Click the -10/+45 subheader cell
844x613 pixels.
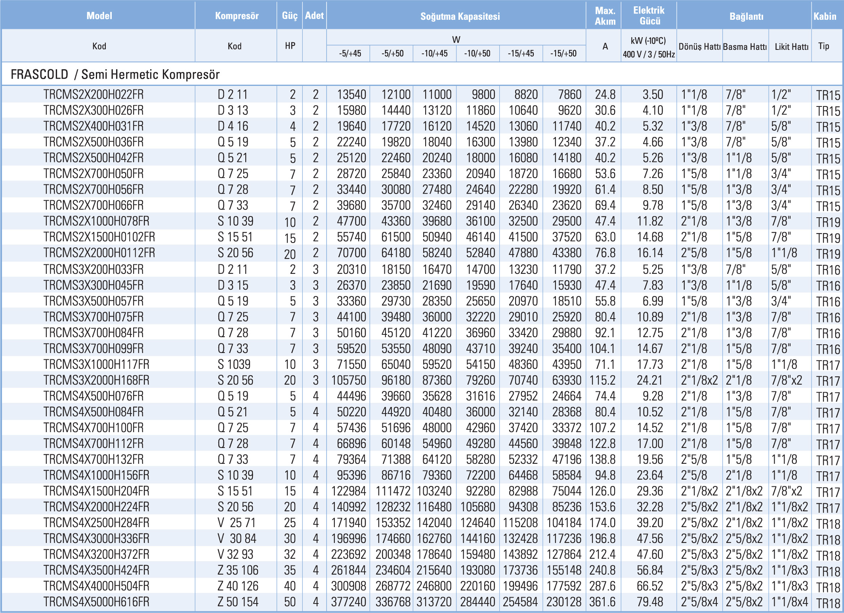coord(434,53)
